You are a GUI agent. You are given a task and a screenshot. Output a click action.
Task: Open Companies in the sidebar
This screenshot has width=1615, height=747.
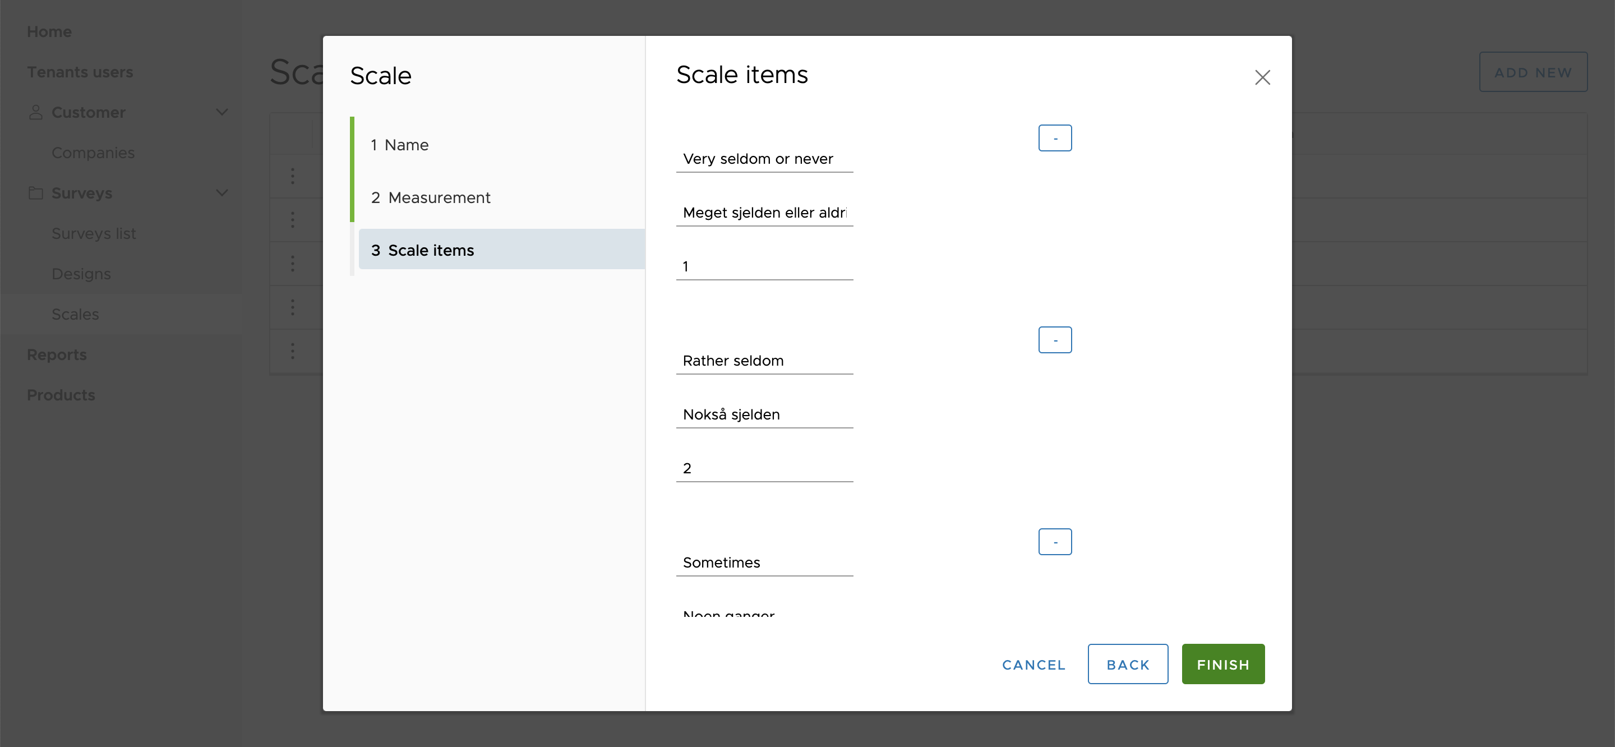coord(93,153)
